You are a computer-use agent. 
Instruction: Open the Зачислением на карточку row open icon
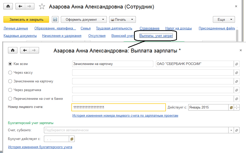[x=236, y=81]
